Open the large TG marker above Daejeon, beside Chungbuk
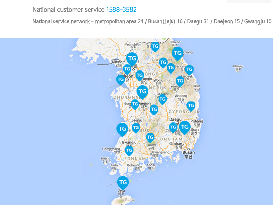 click(142, 92)
